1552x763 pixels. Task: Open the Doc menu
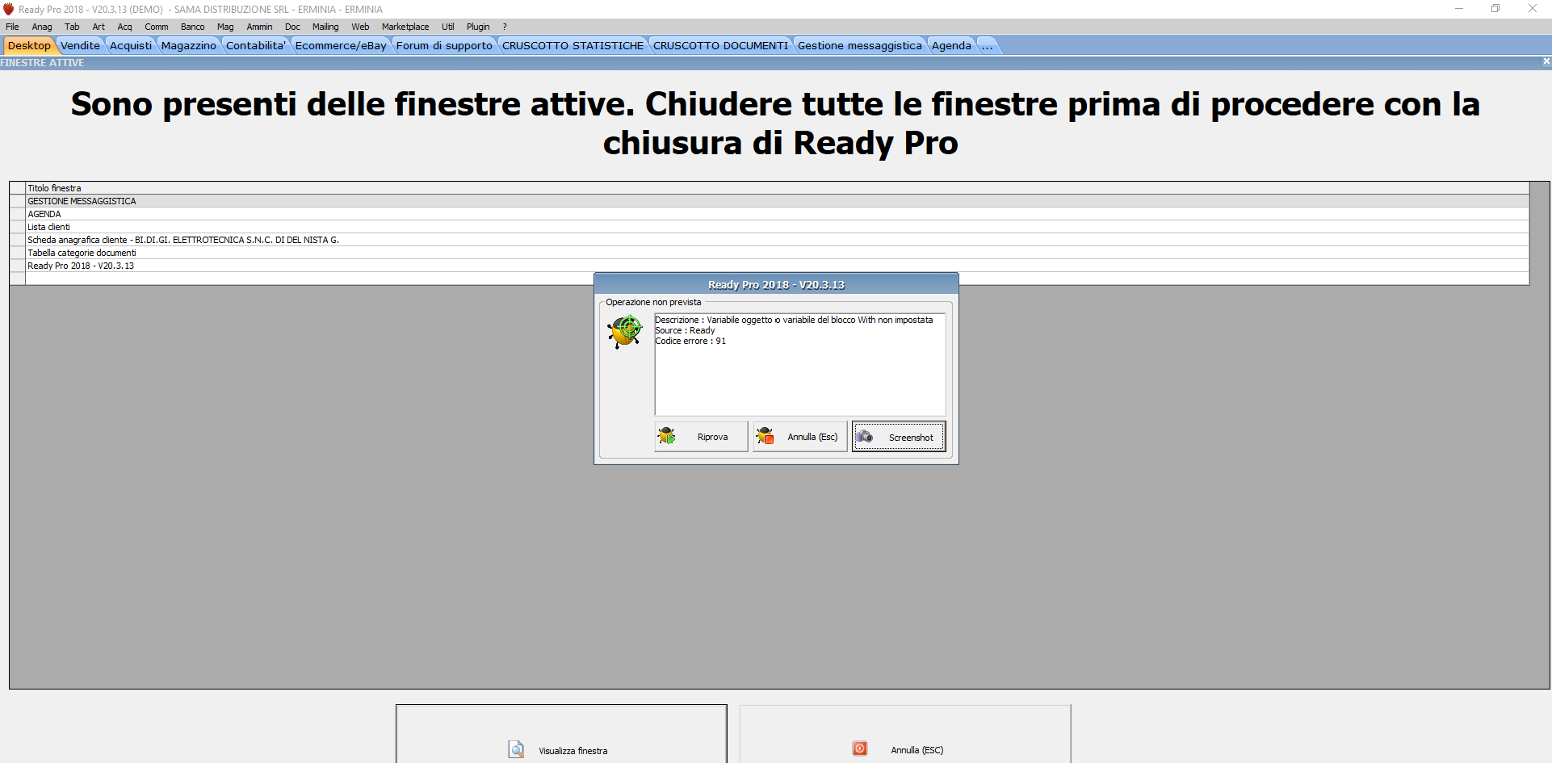coord(292,27)
